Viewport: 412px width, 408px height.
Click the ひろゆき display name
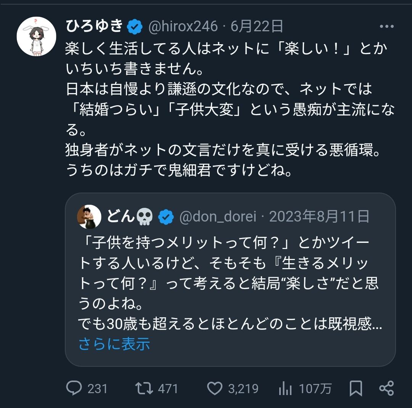[94, 26]
